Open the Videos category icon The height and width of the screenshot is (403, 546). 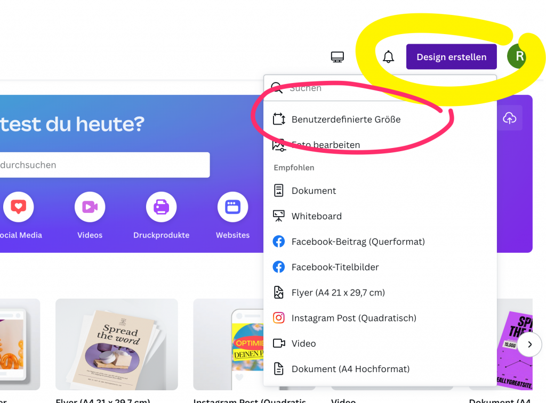(x=90, y=207)
